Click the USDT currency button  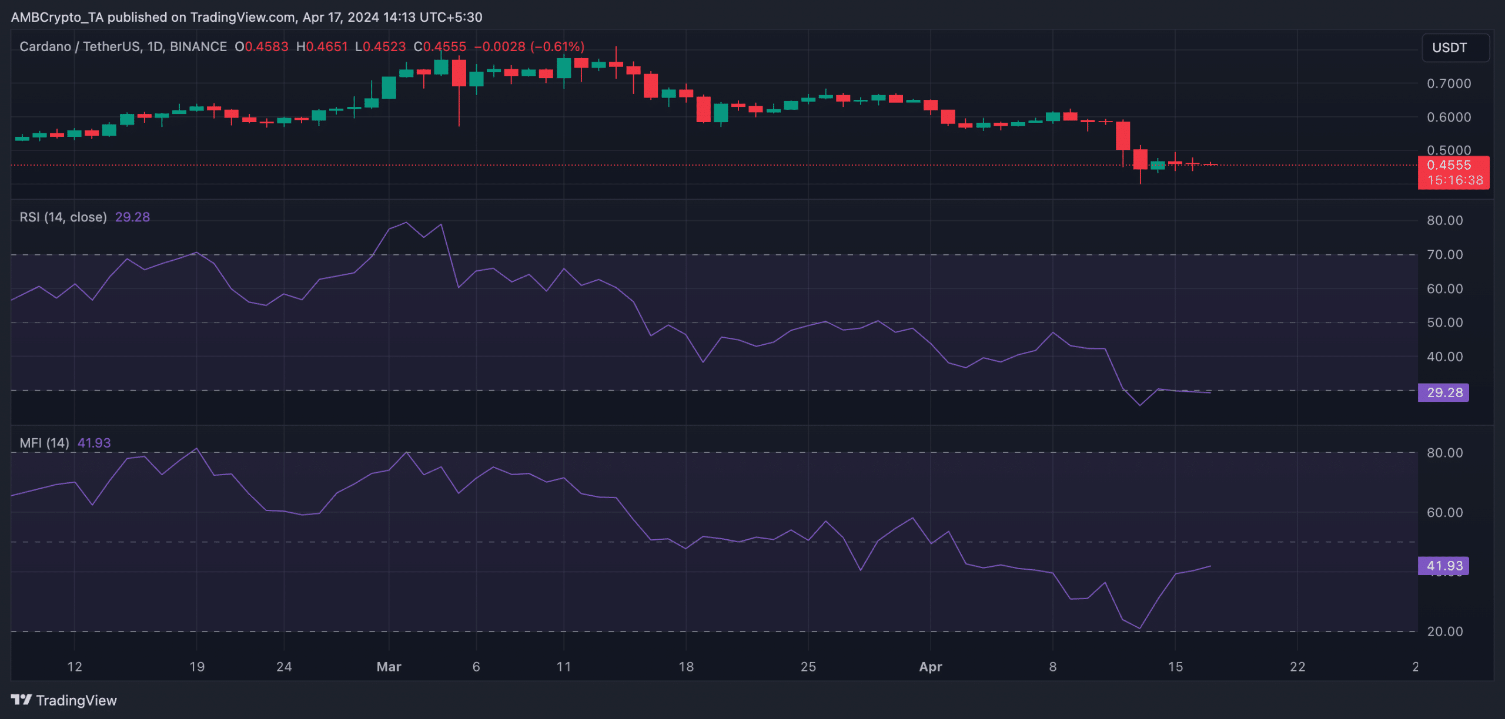1456,48
